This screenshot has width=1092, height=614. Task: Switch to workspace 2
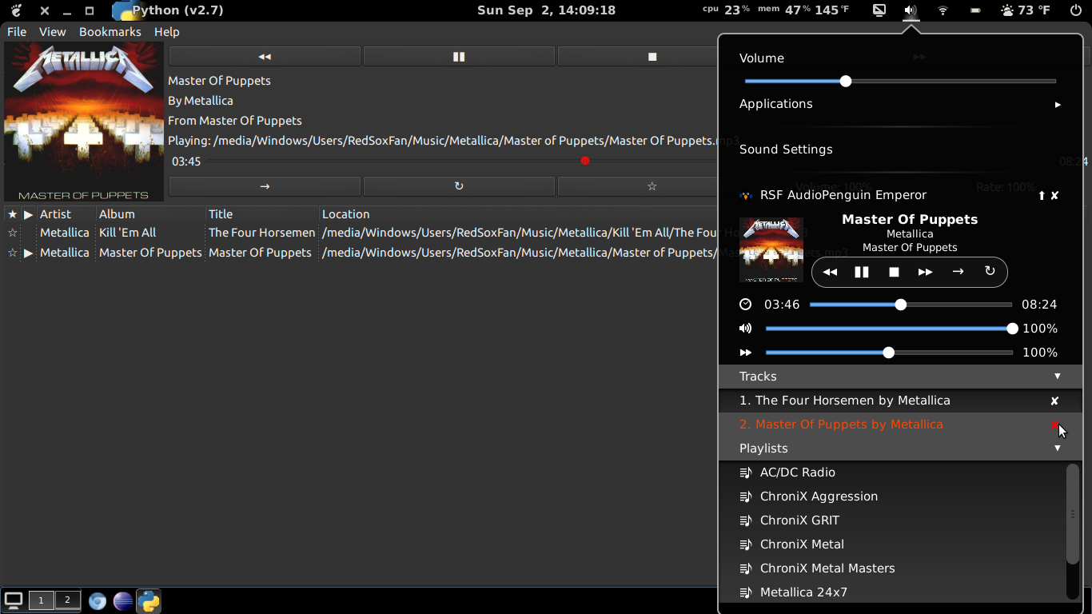click(67, 600)
